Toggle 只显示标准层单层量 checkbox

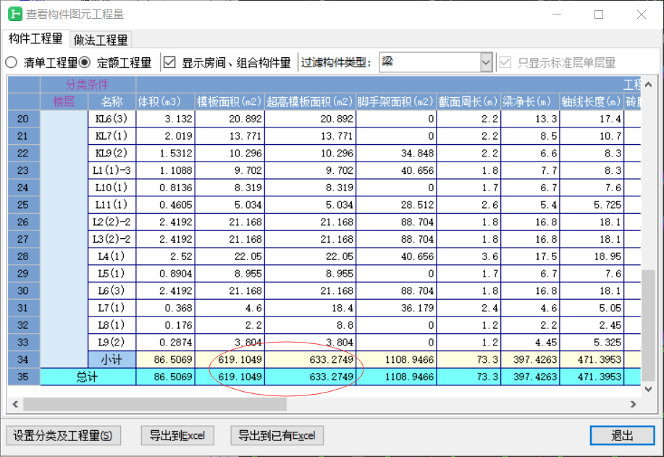pos(505,63)
